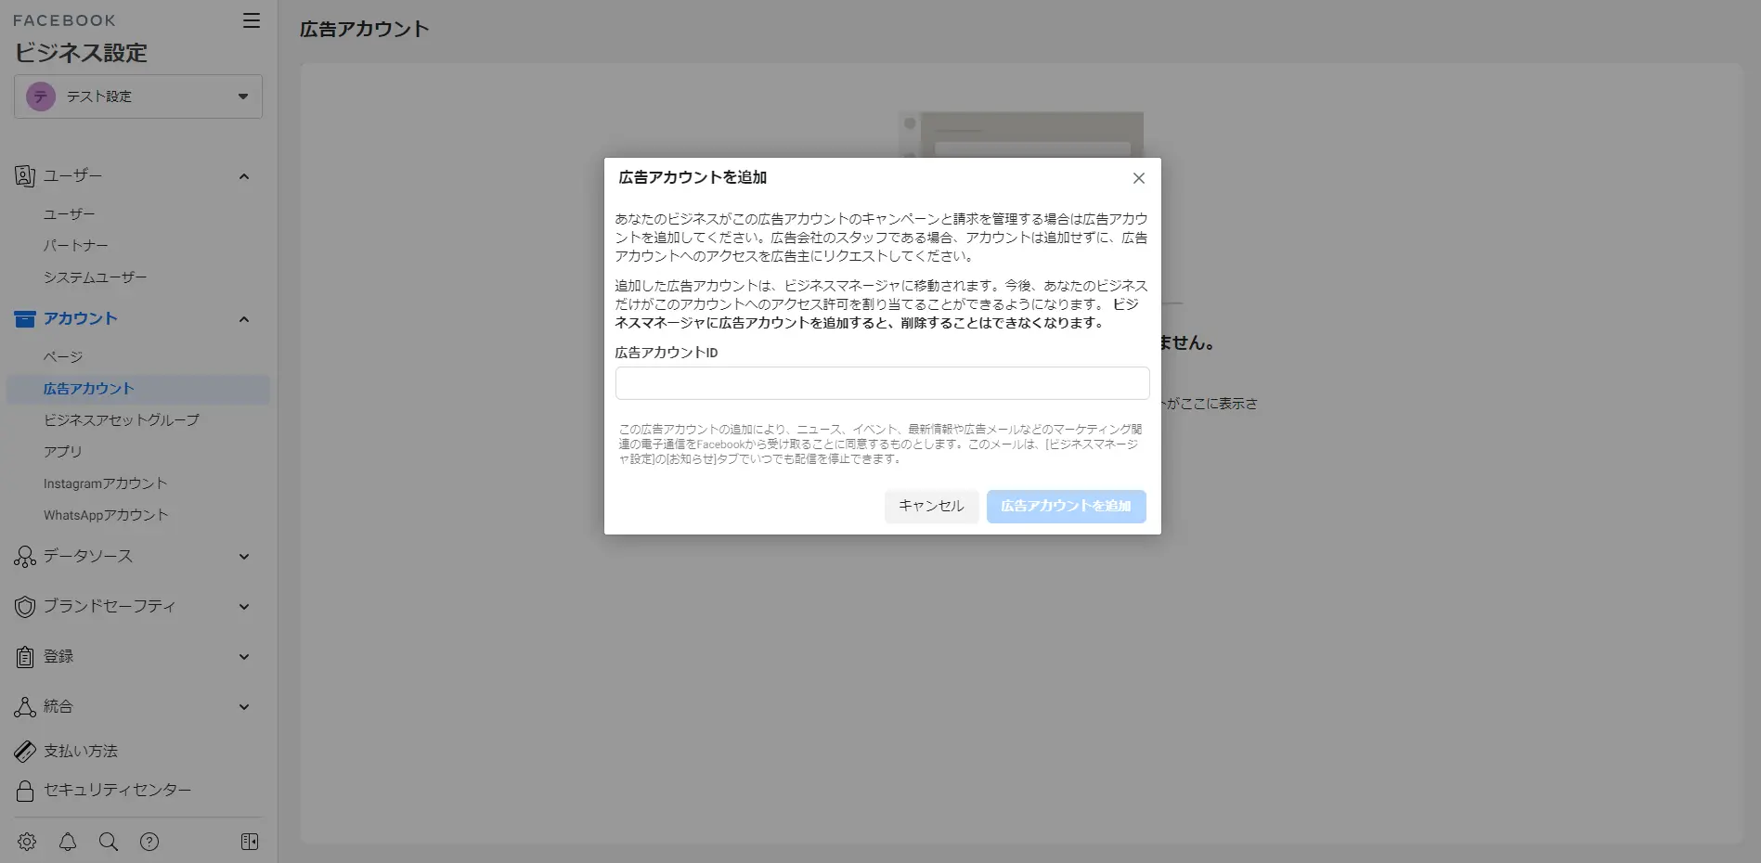Click the ブランドセーフティ section label

pos(110,607)
